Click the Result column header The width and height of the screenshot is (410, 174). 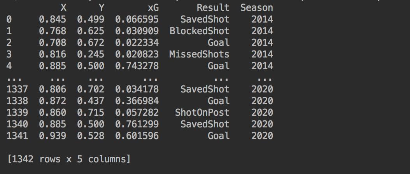[213, 8]
